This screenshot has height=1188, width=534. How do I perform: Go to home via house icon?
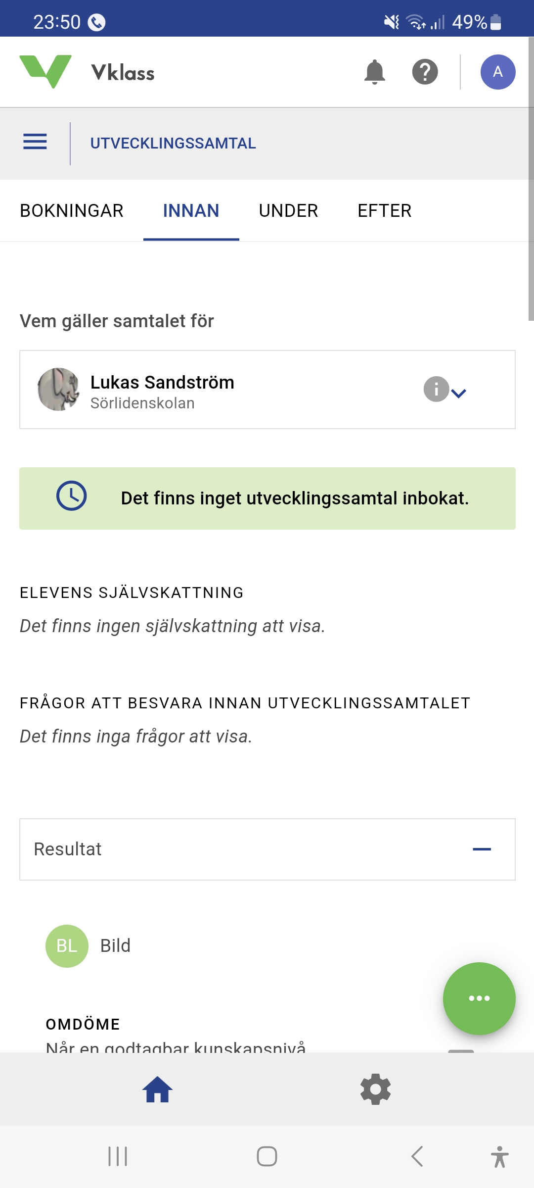point(157,1090)
